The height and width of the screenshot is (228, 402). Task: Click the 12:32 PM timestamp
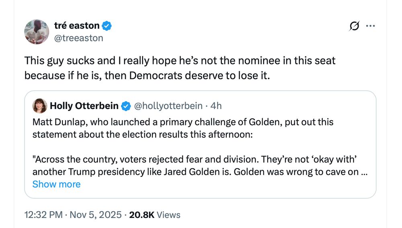(x=43, y=215)
